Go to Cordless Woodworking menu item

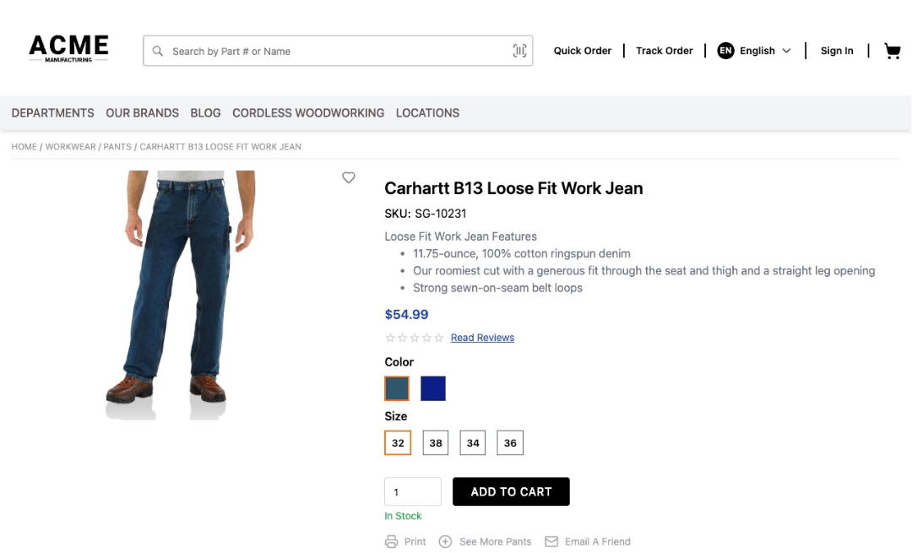click(x=308, y=113)
